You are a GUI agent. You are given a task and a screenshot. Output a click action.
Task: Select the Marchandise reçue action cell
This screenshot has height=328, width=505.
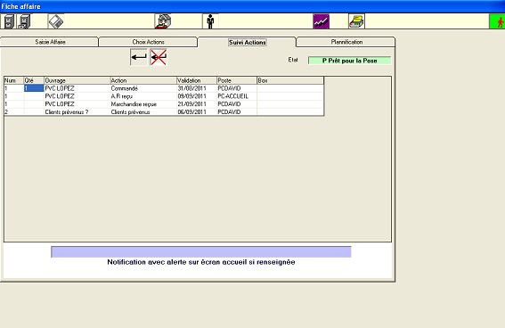click(x=143, y=104)
